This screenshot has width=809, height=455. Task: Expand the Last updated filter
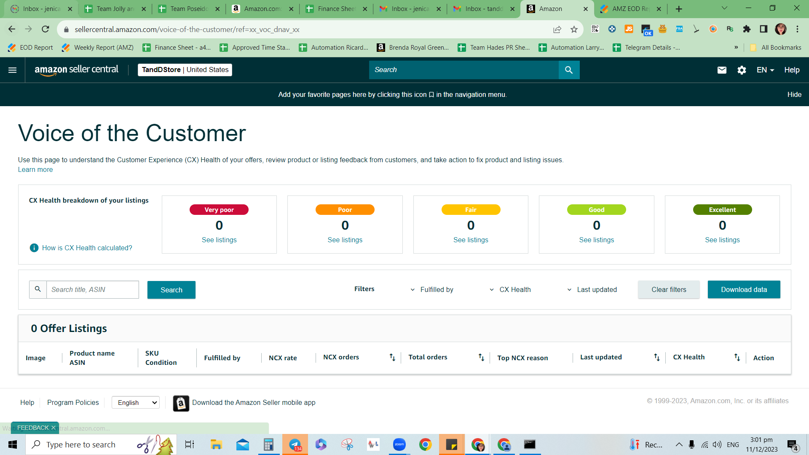pos(592,290)
